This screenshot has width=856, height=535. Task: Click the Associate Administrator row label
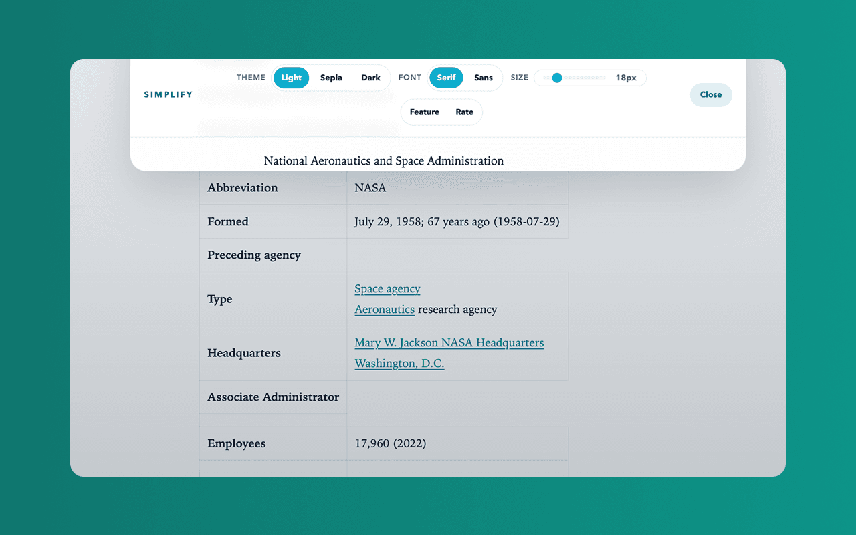(273, 397)
